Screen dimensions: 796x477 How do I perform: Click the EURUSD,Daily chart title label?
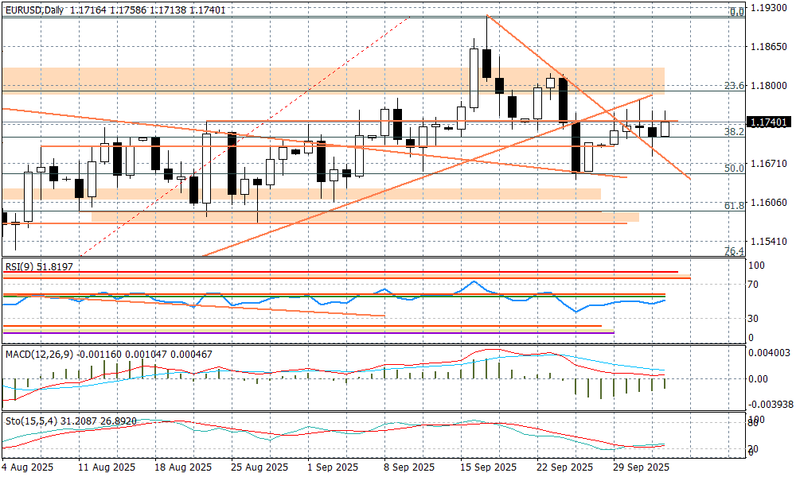pos(34,10)
